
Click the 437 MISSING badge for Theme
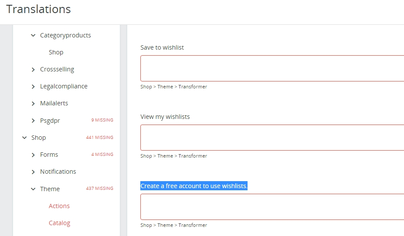[x=99, y=189]
